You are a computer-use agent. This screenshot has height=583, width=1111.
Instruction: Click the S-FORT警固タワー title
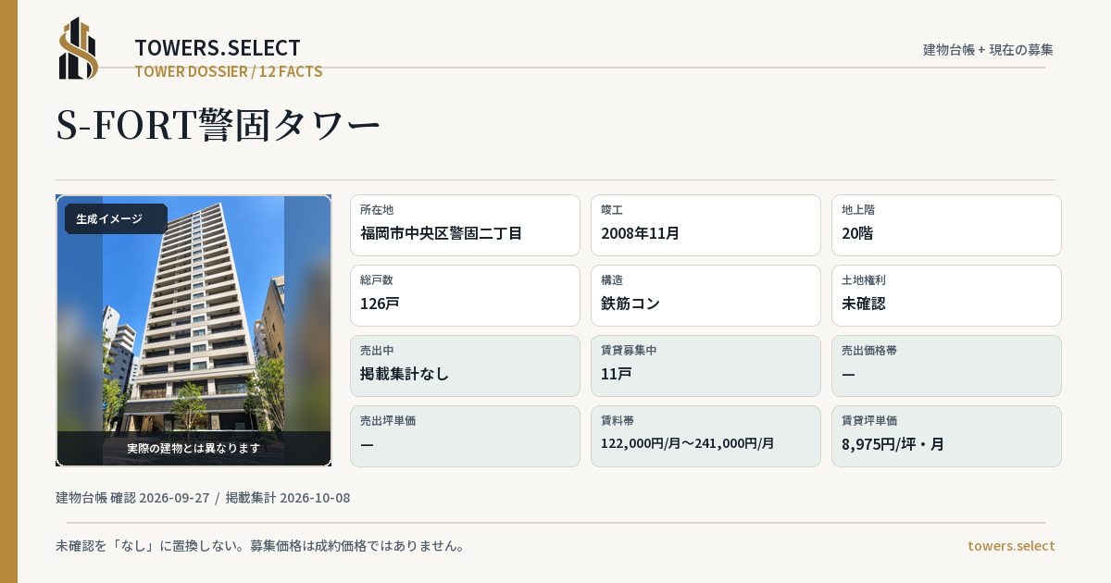click(218, 126)
